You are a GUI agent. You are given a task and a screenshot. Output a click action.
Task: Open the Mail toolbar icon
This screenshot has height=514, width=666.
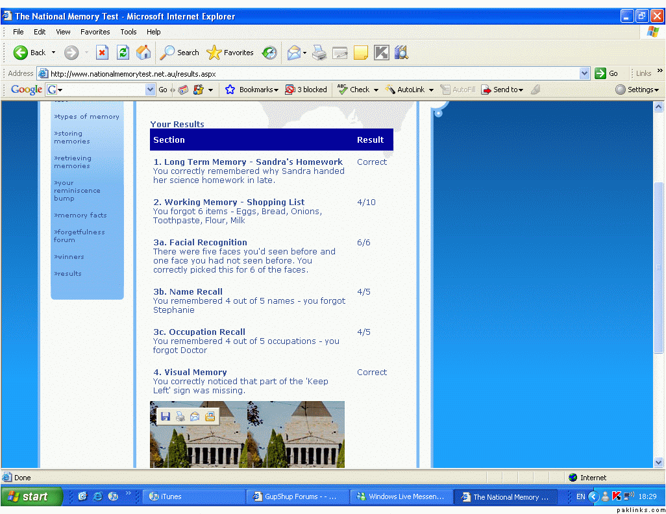click(x=296, y=53)
